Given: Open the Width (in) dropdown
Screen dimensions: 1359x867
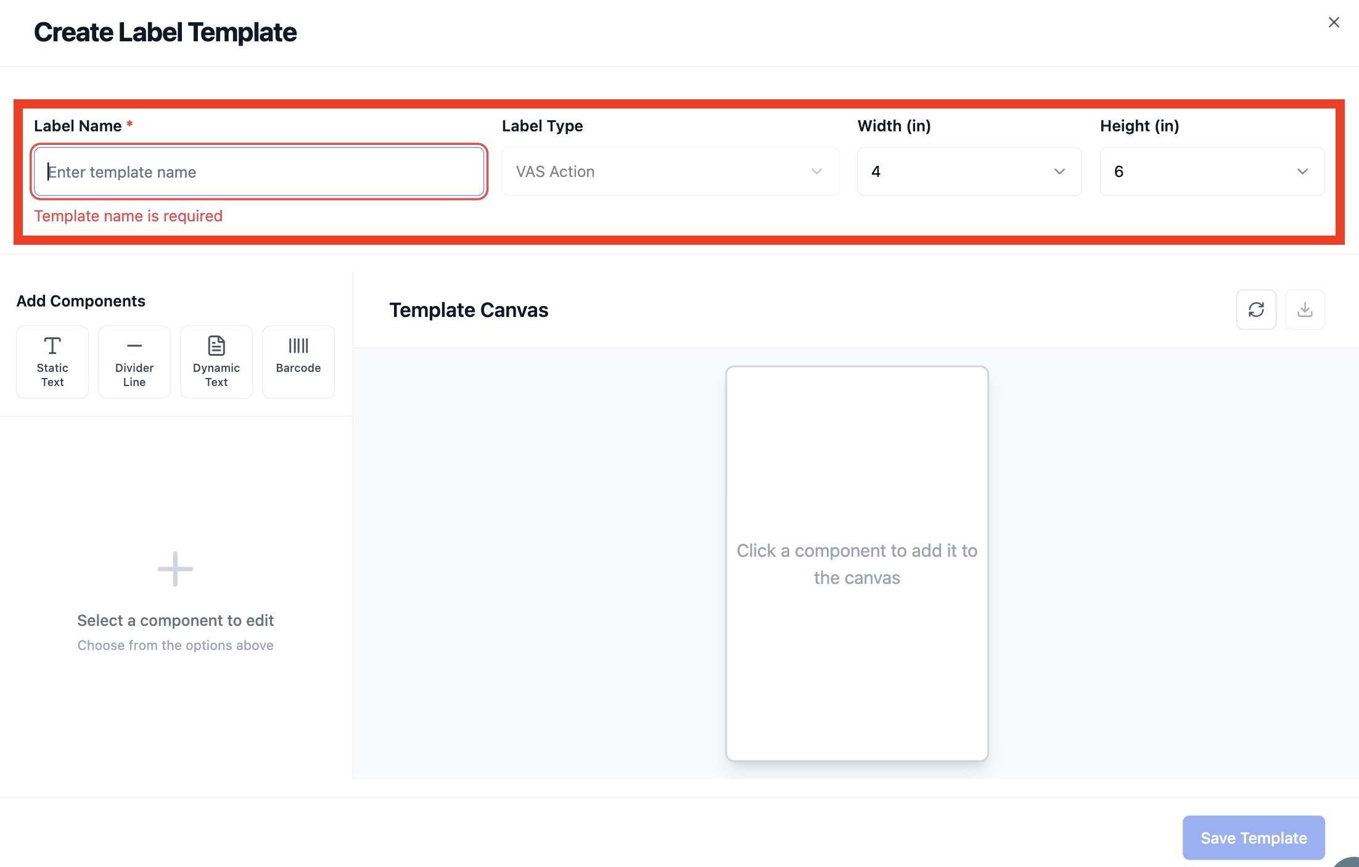Looking at the screenshot, I should coord(969,171).
